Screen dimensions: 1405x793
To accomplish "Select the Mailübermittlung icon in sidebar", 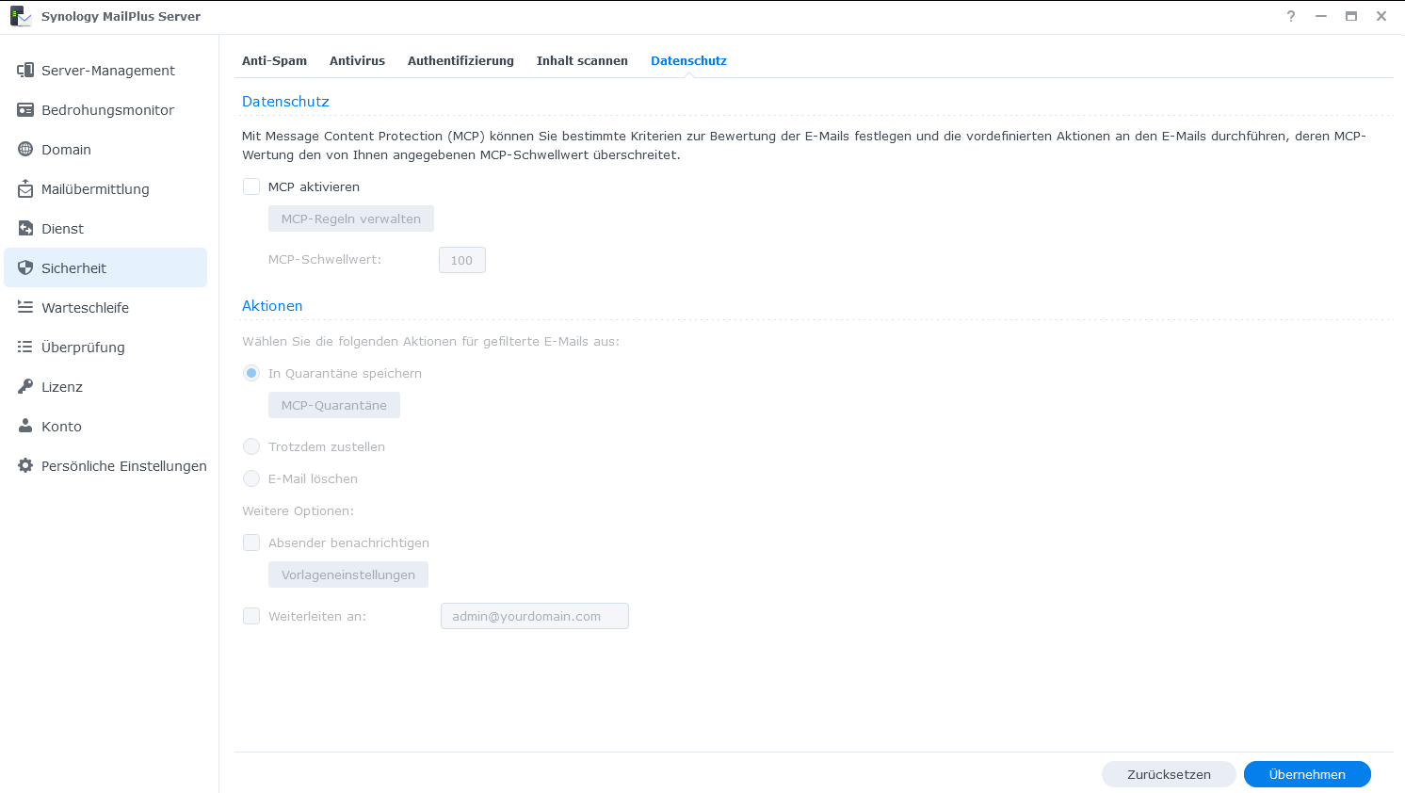I will [x=25, y=189].
